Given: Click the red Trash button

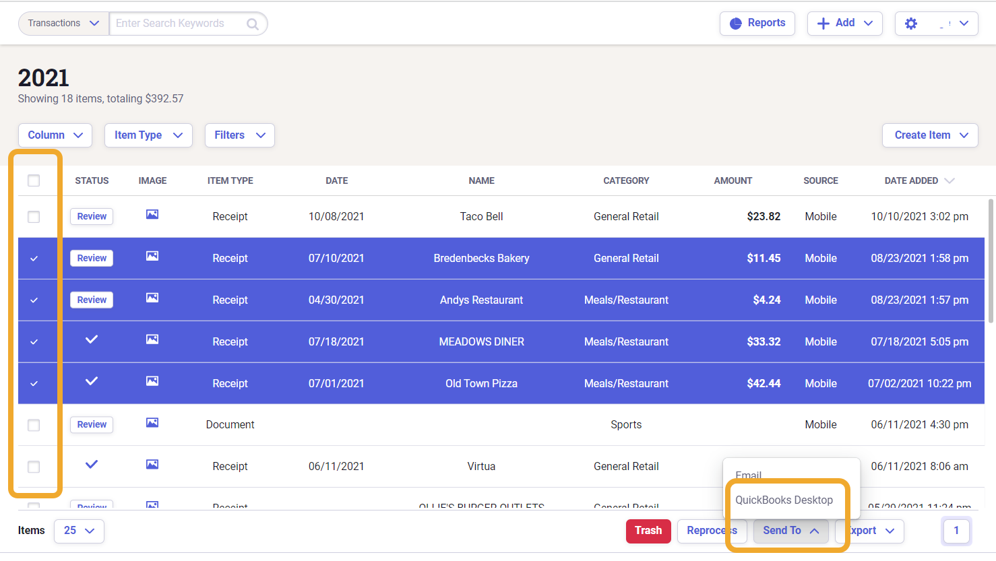Looking at the screenshot, I should pyautogui.click(x=648, y=531).
